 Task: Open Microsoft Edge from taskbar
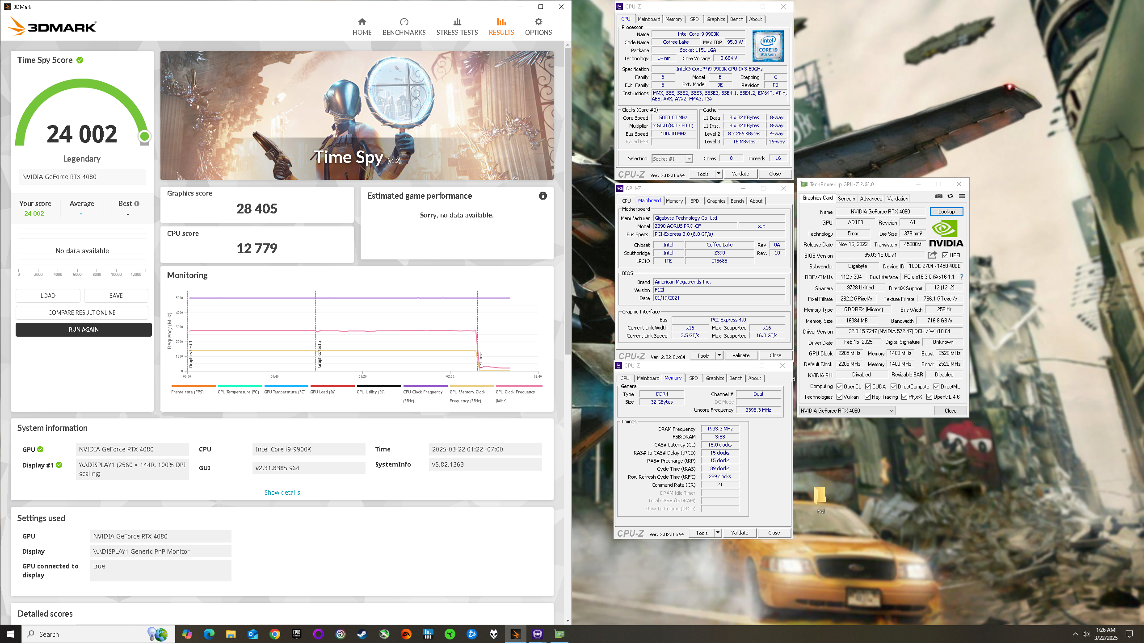pos(209,634)
